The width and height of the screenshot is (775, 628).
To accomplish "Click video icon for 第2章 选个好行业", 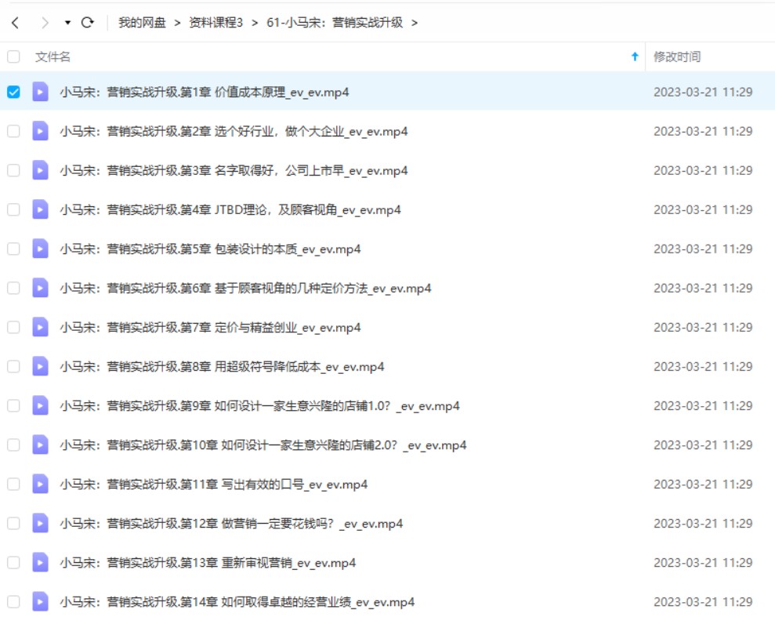I will 40,131.
